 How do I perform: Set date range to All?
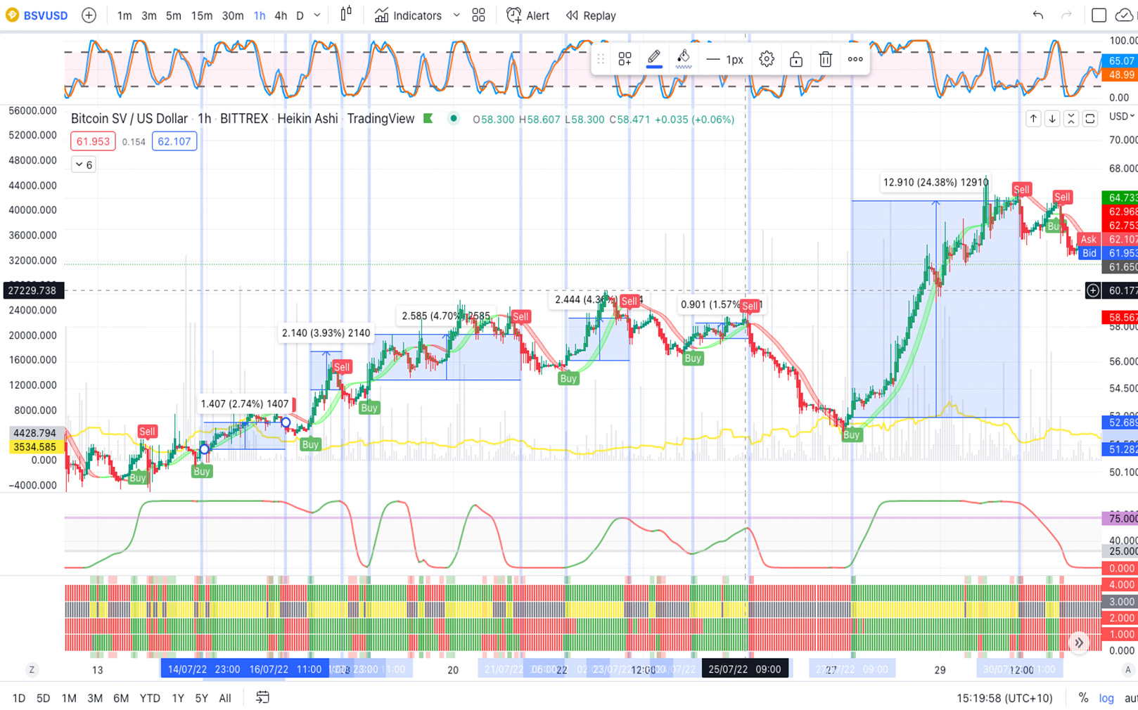point(225,698)
